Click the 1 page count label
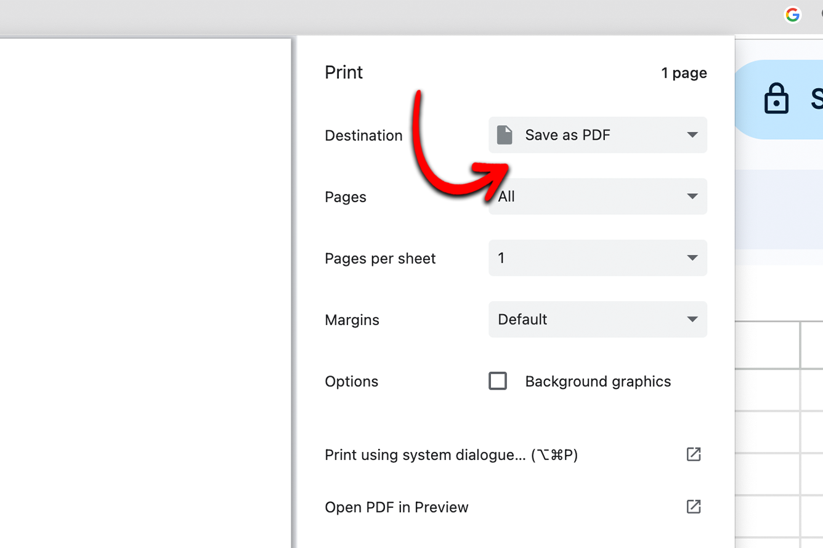The image size is (823, 548). pyautogui.click(x=684, y=73)
